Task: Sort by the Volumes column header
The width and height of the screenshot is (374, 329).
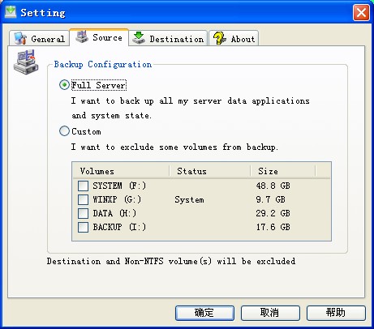Action: click(121, 171)
